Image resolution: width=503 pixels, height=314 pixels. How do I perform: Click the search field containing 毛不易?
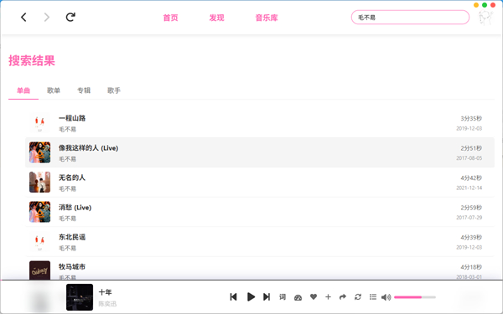point(410,18)
